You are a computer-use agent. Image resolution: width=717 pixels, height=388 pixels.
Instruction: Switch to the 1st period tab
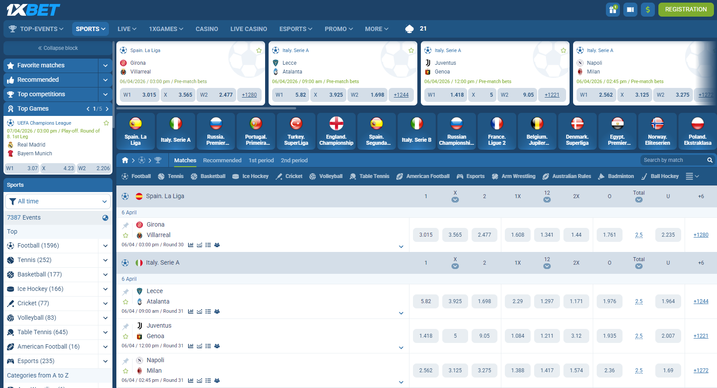coord(261,161)
